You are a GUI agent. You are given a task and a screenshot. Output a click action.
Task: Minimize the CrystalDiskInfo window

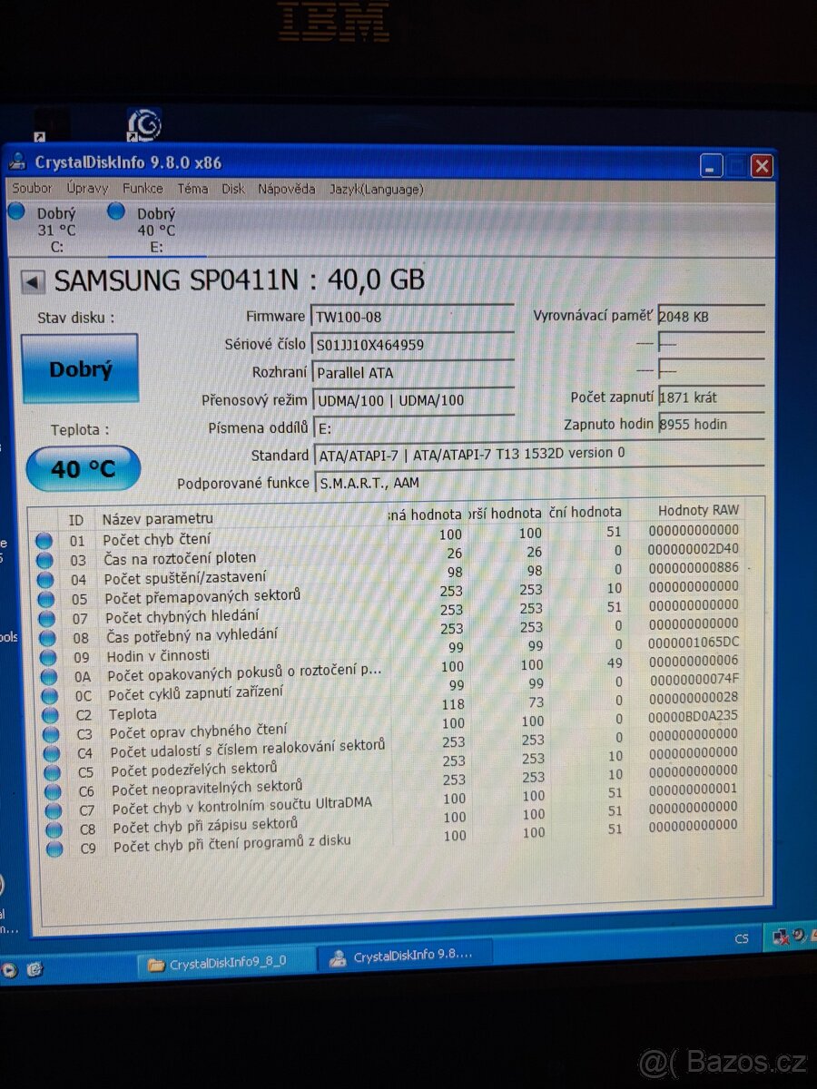point(712,166)
